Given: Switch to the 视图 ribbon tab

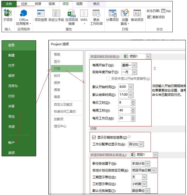Looking at the screenshot, I should (79, 4).
